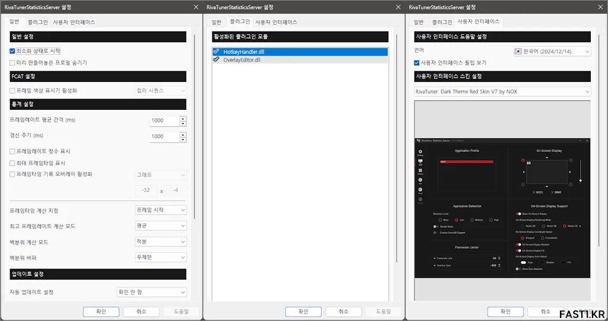
Task: Select 사용자 인터페이스 tab in right window
Action: tap(479, 22)
